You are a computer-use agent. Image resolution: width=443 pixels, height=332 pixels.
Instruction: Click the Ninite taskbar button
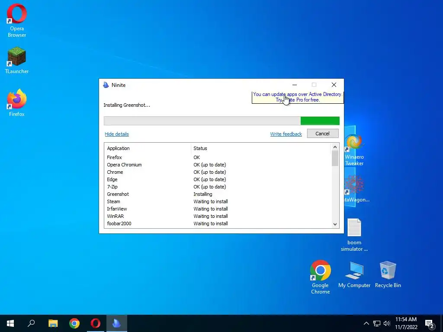coord(117,323)
